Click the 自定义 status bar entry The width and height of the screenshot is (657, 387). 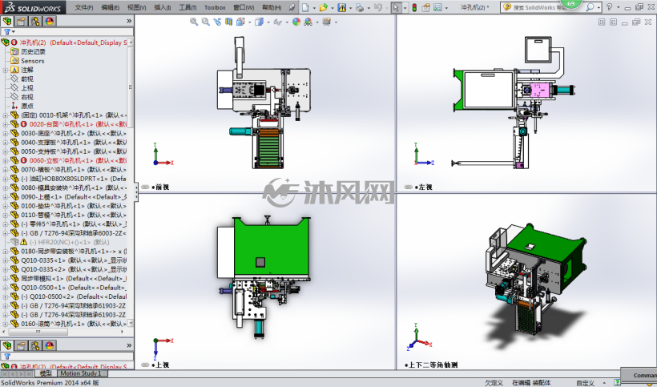tap(585, 383)
